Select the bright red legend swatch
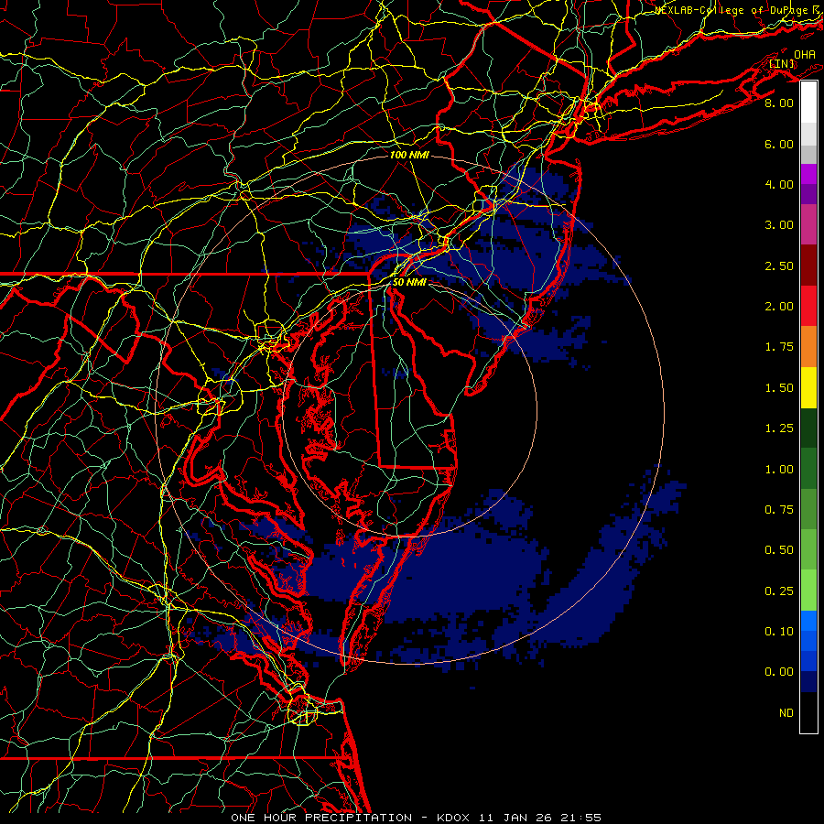This screenshot has height=824, width=824. click(808, 306)
